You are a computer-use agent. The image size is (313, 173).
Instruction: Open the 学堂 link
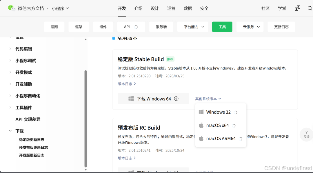click(282, 8)
